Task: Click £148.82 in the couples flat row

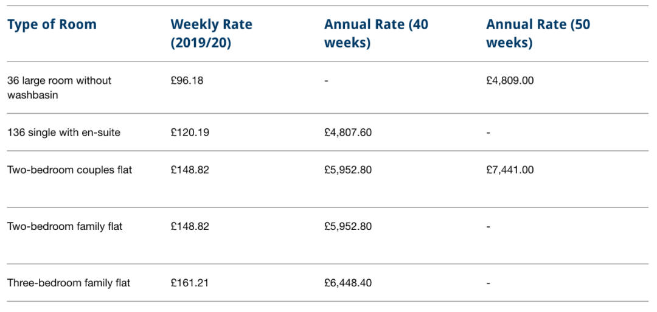Action: click(x=190, y=170)
